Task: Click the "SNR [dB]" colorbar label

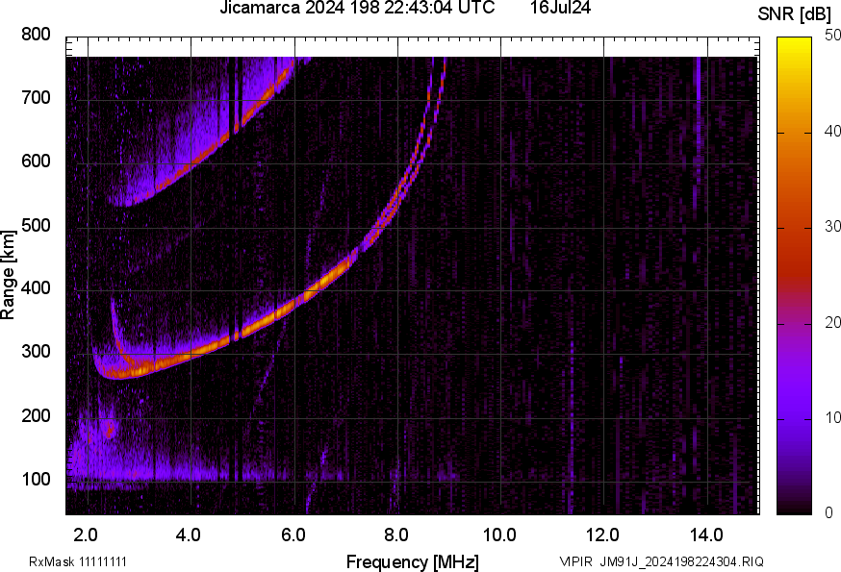Action: tap(795, 14)
